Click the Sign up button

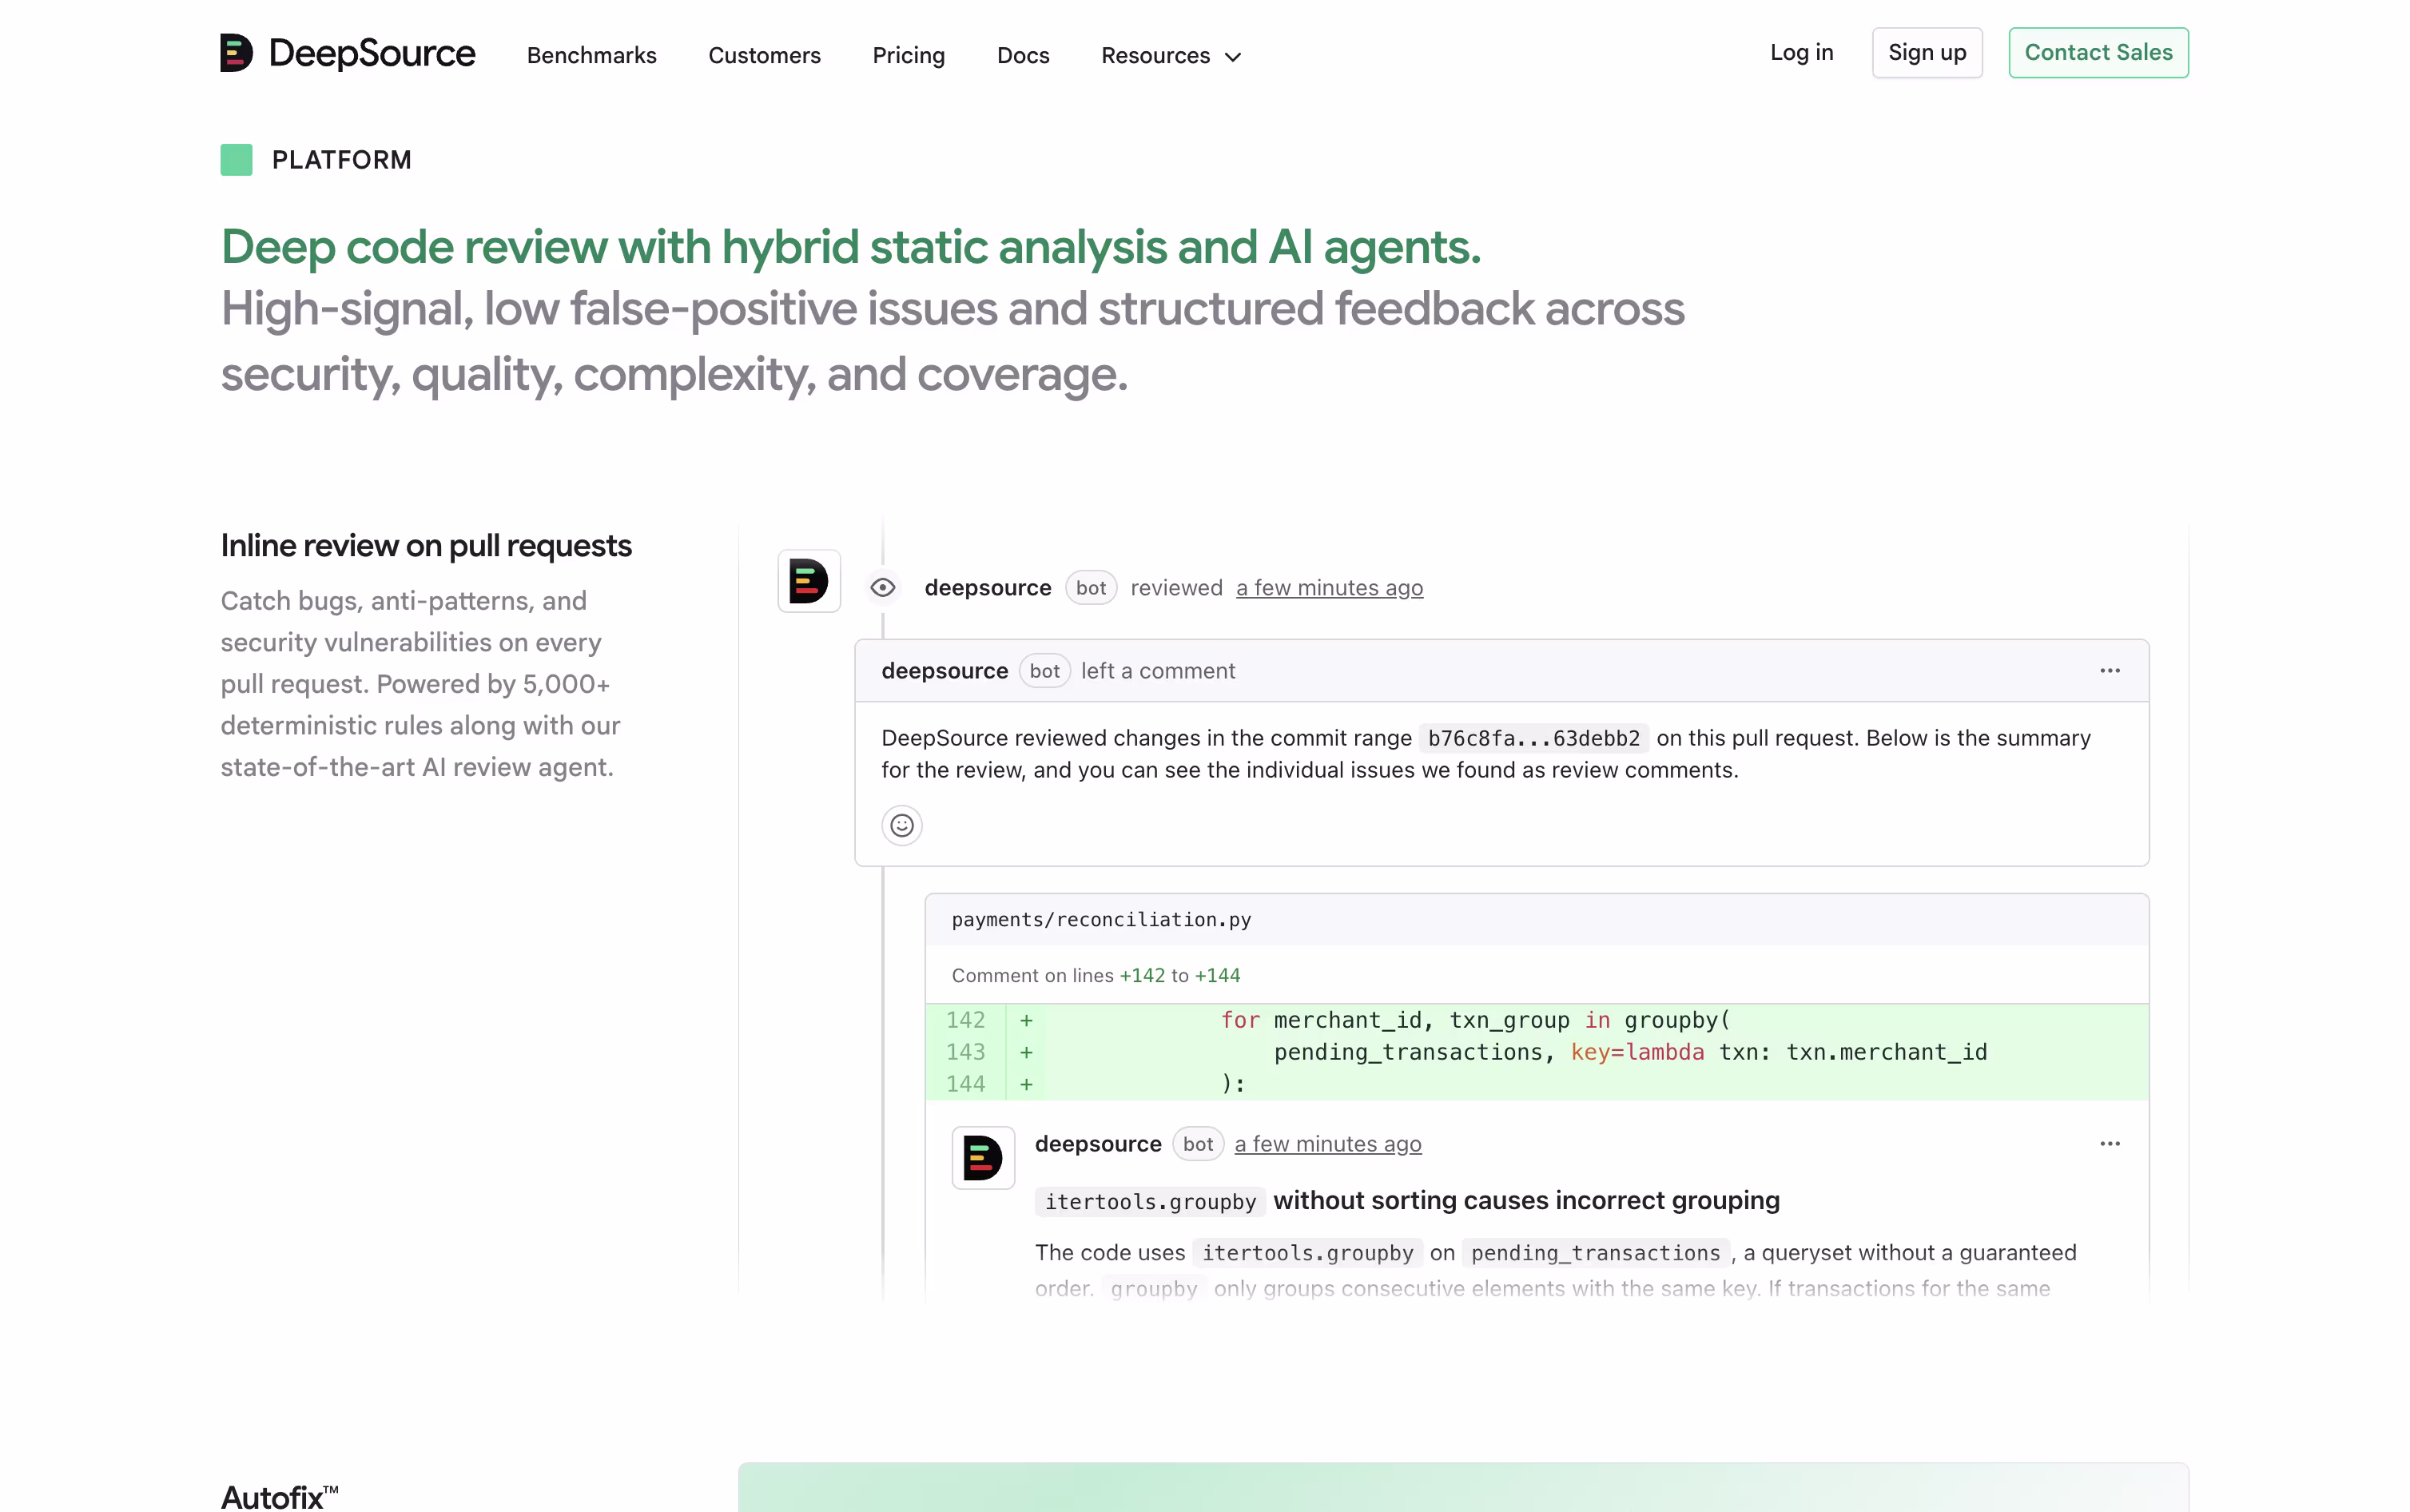pyautogui.click(x=1927, y=52)
